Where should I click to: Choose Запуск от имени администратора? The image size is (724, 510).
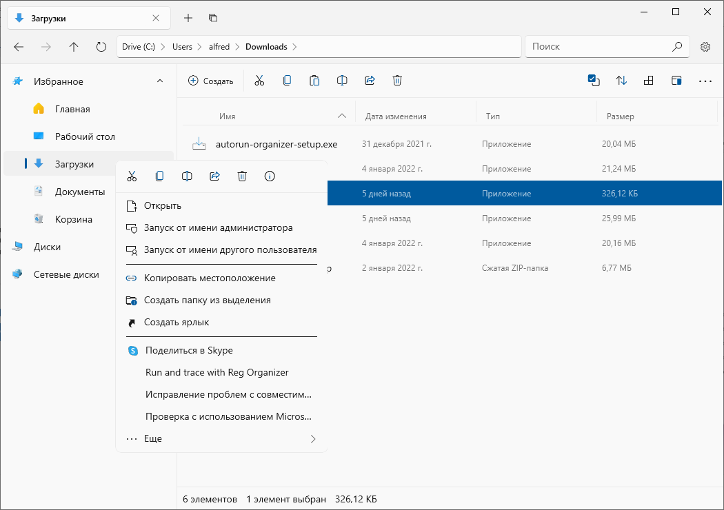[x=221, y=228]
